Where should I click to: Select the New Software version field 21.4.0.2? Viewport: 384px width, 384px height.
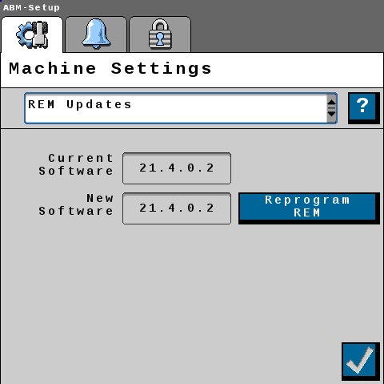tap(177, 208)
